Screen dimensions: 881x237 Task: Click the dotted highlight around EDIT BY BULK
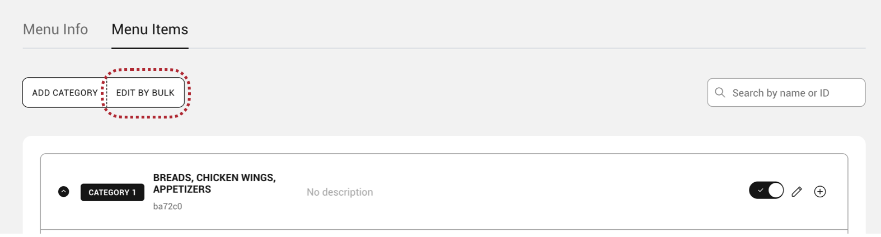[147, 70]
